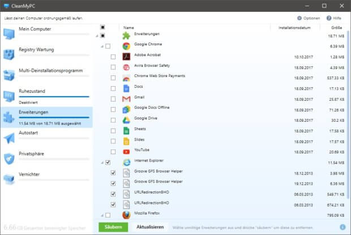Click the Avira Browser Safety icon
The width and height of the screenshot is (351, 235).
pyautogui.click(x=127, y=67)
